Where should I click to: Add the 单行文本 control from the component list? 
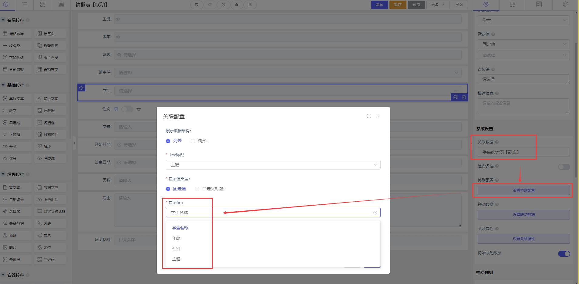click(x=16, y=98)
